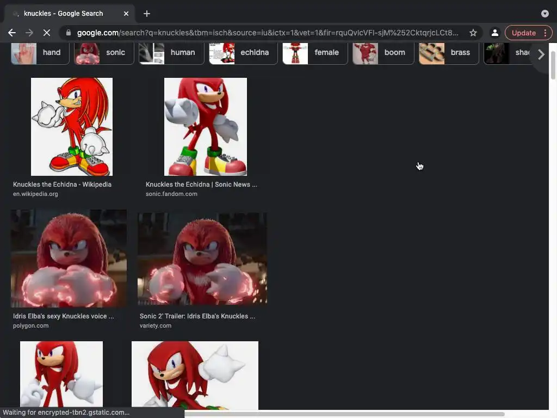Image resolution: width=557 pixels, height=418 pixels.
Task: Open a new tab with plus button
Action: click(147, 14)
